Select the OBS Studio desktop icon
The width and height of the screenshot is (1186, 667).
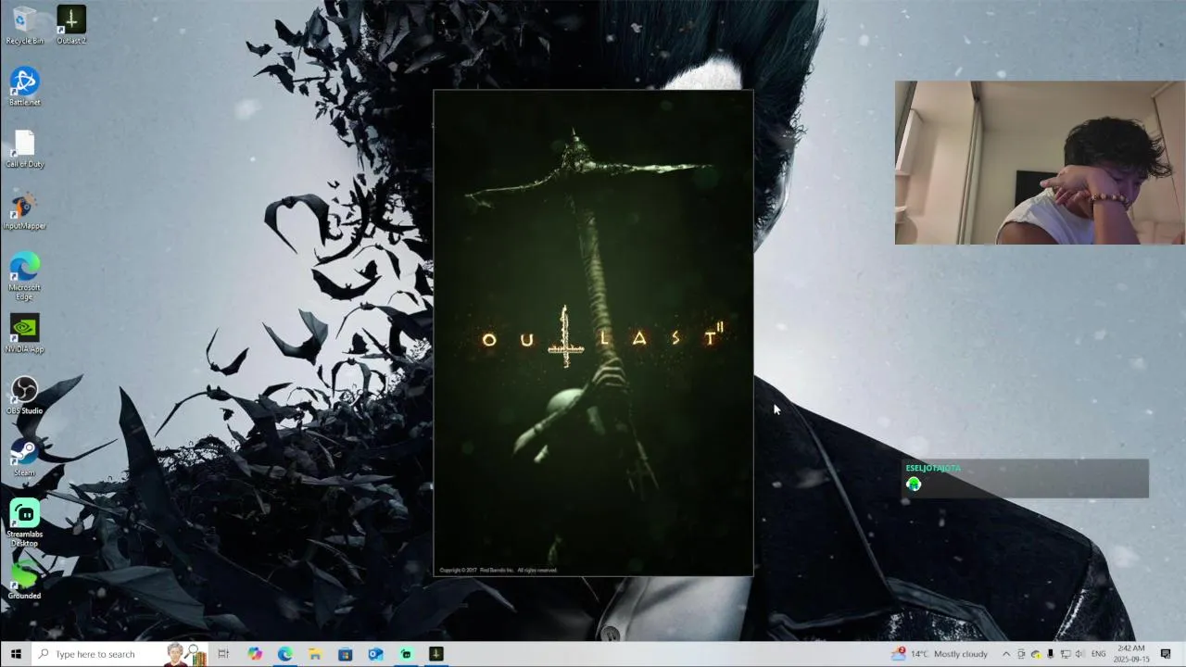(24, 396)
